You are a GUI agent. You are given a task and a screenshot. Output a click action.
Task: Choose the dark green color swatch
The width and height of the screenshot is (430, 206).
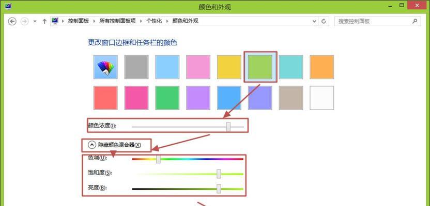point(167,98)
